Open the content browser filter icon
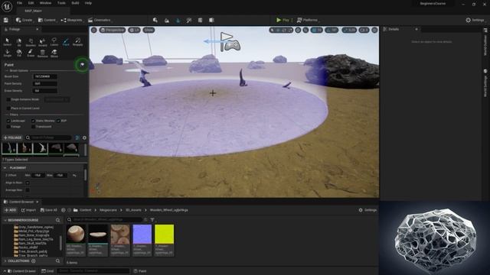The width and height of the screenshot is (490, 275). [x=152, y=220]
